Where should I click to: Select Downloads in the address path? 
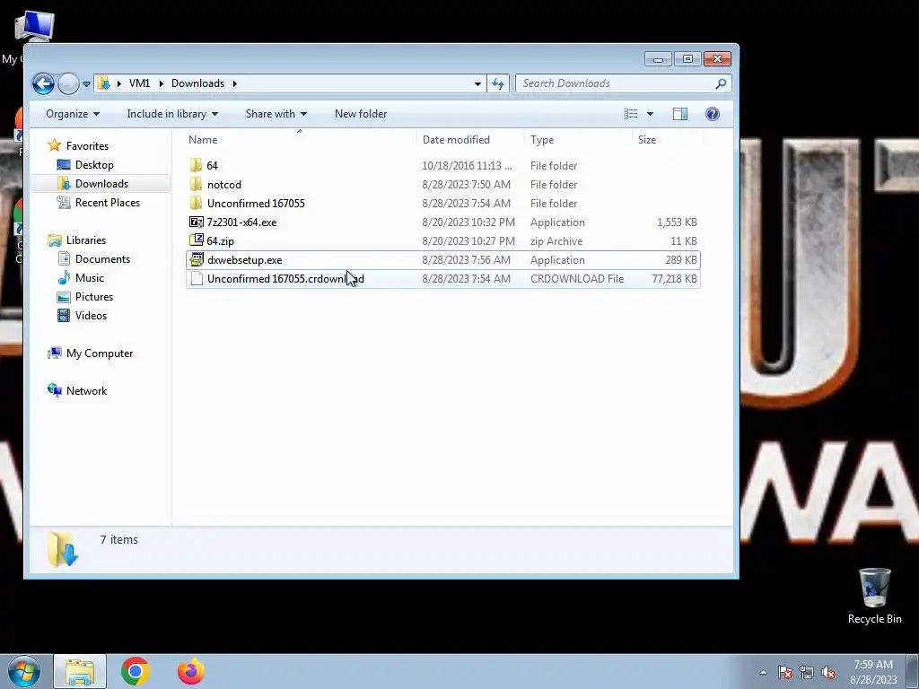197,83
